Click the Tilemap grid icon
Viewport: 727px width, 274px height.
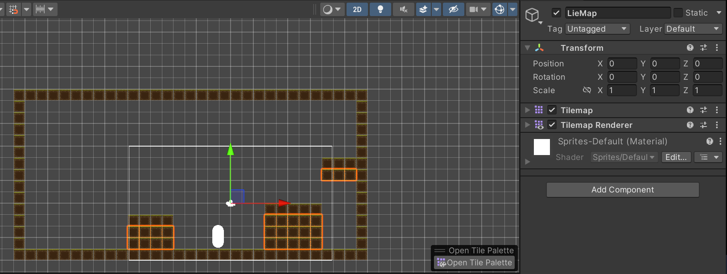[539, 110]
